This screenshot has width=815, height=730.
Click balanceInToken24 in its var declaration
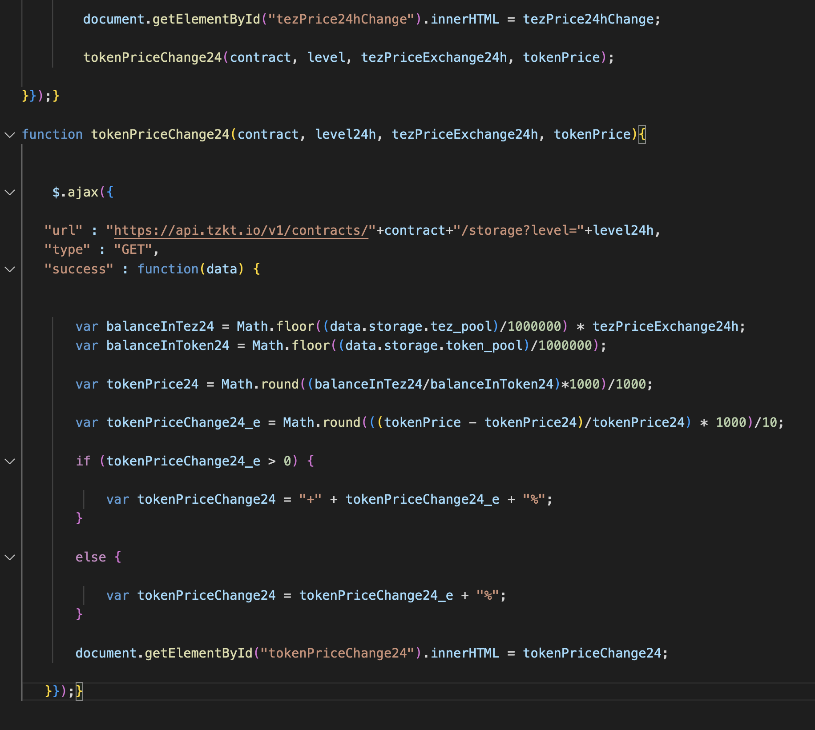point(167,346)
